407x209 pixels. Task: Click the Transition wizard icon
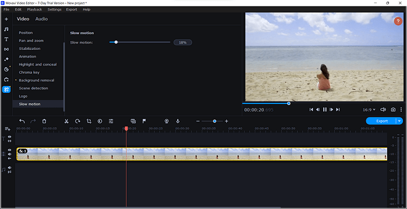133,121
